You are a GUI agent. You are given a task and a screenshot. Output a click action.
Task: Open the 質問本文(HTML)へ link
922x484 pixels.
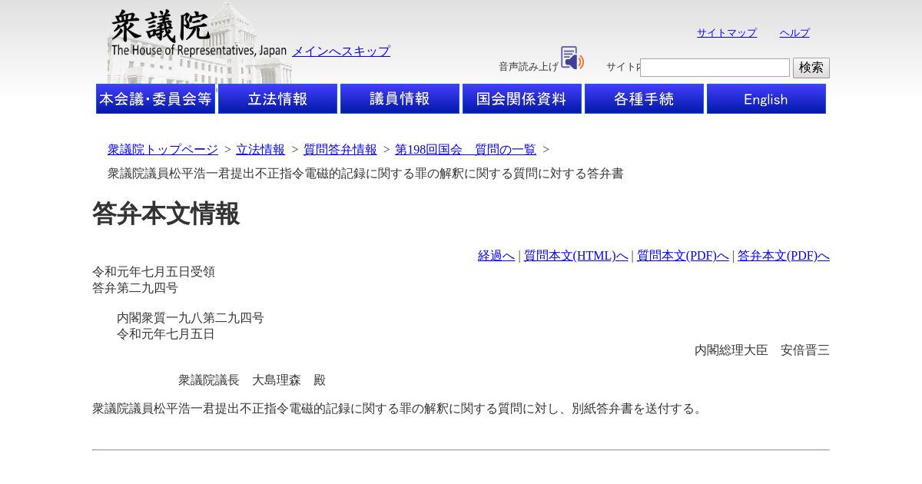coord(576,256)
